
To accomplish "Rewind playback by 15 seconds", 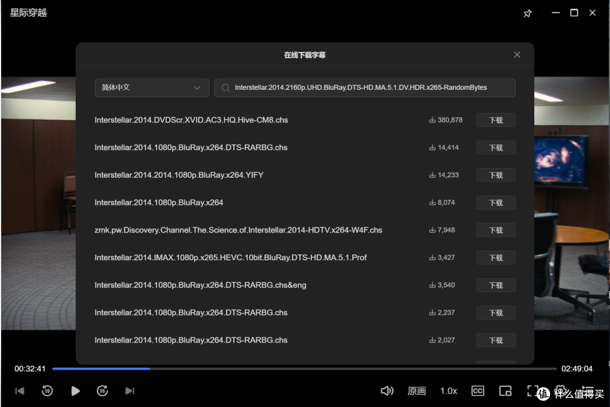I will pos(47,391).
